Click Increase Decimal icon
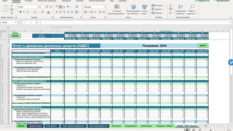233x131 pixels. [100, 12]
